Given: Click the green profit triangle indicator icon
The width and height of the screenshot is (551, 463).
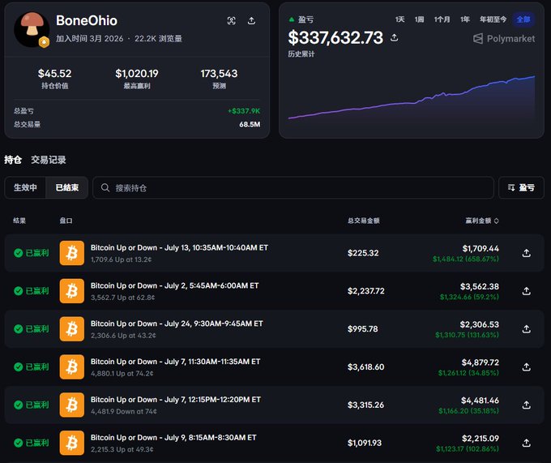Looking at the screenshot, I should [292, 19].
